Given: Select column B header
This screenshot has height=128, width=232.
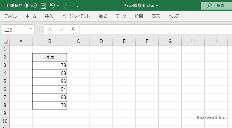Looking at the screenshot, I should [50, 41].
